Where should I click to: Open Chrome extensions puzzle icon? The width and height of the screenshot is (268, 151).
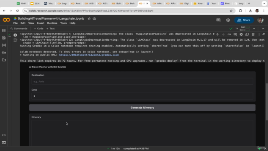(240, 10)
